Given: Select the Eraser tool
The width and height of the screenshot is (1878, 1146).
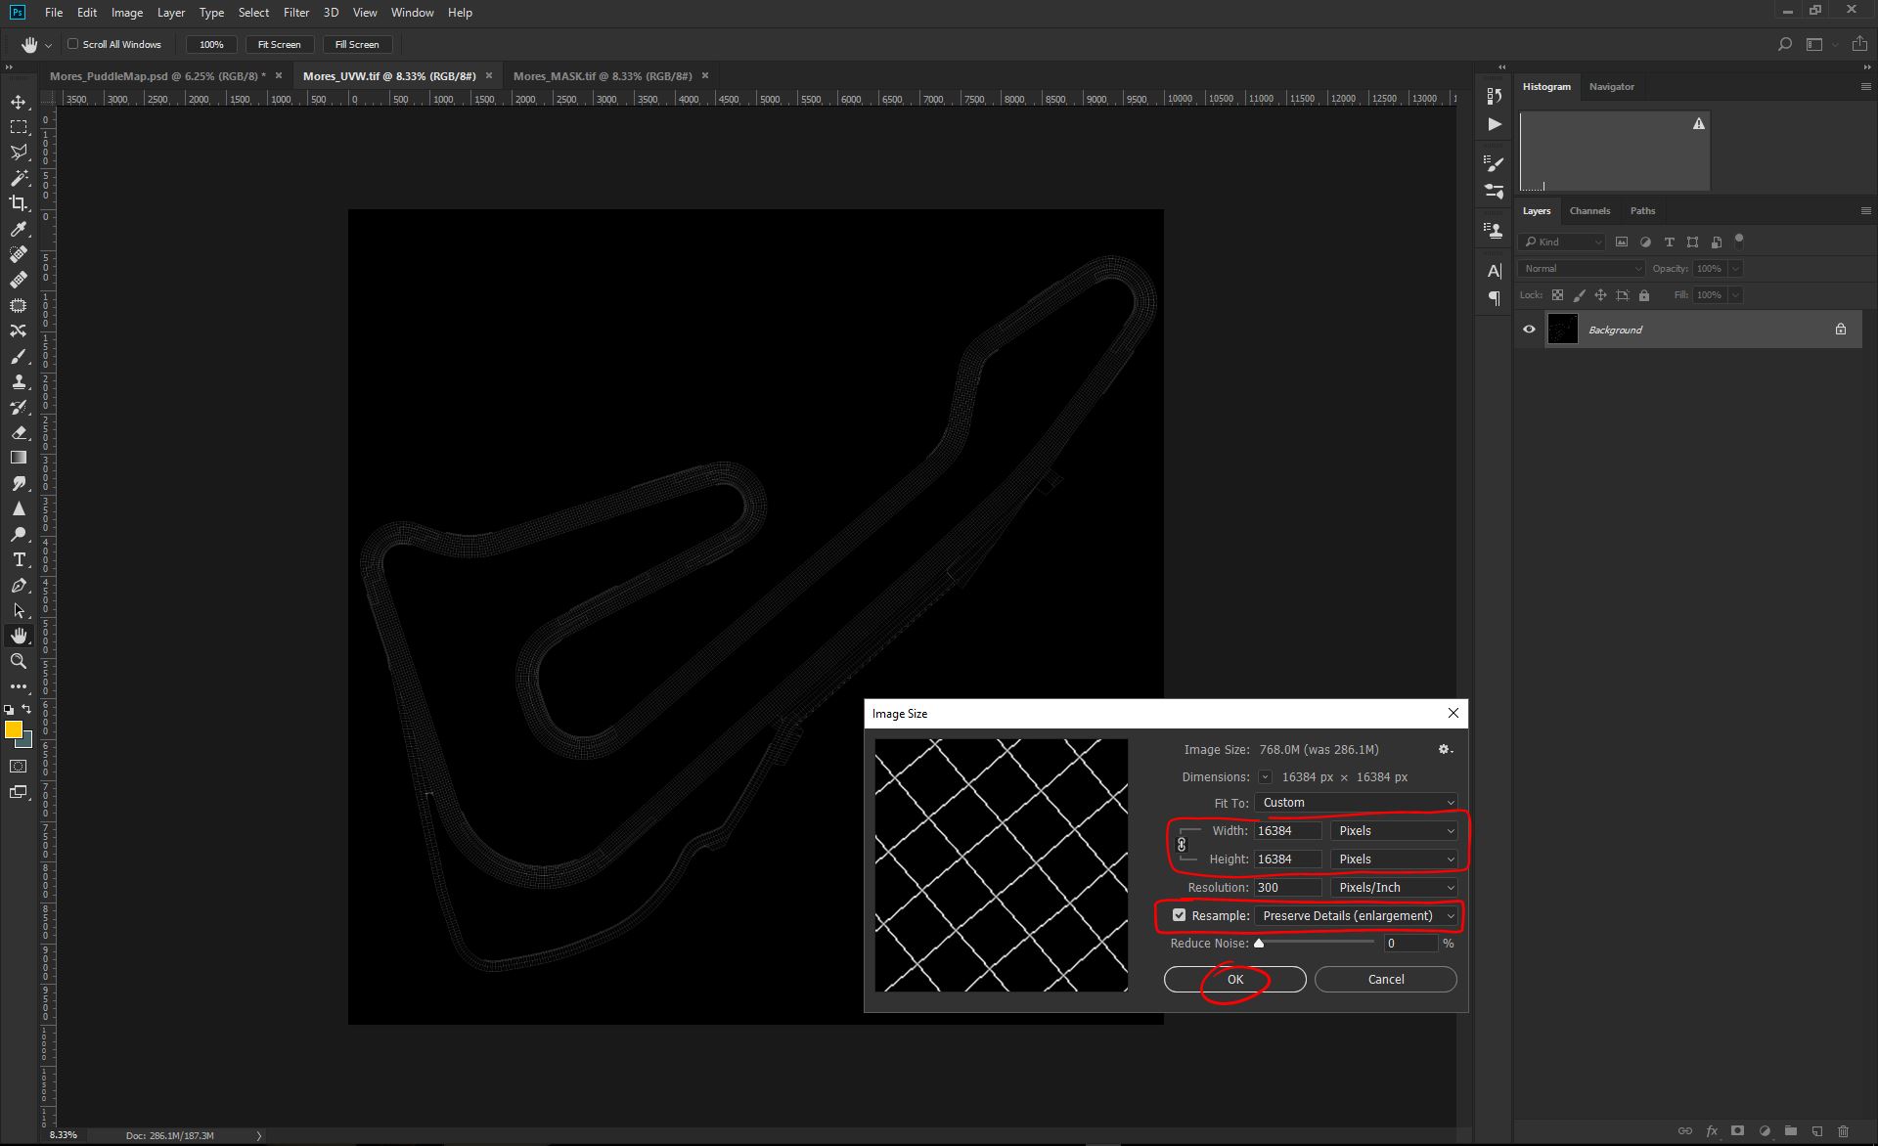Looking at the screenshot, I should tap(19, 432).
